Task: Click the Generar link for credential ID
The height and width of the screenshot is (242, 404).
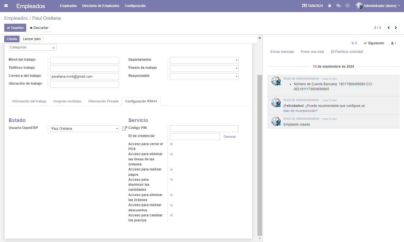Action: 230,137
